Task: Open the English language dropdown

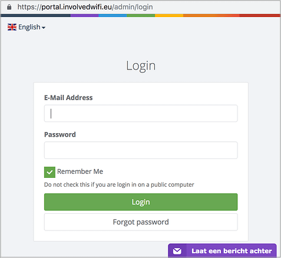Action: click(27, 27)
